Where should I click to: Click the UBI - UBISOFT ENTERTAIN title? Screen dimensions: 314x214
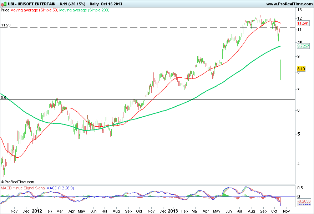[x=32, y=4]
